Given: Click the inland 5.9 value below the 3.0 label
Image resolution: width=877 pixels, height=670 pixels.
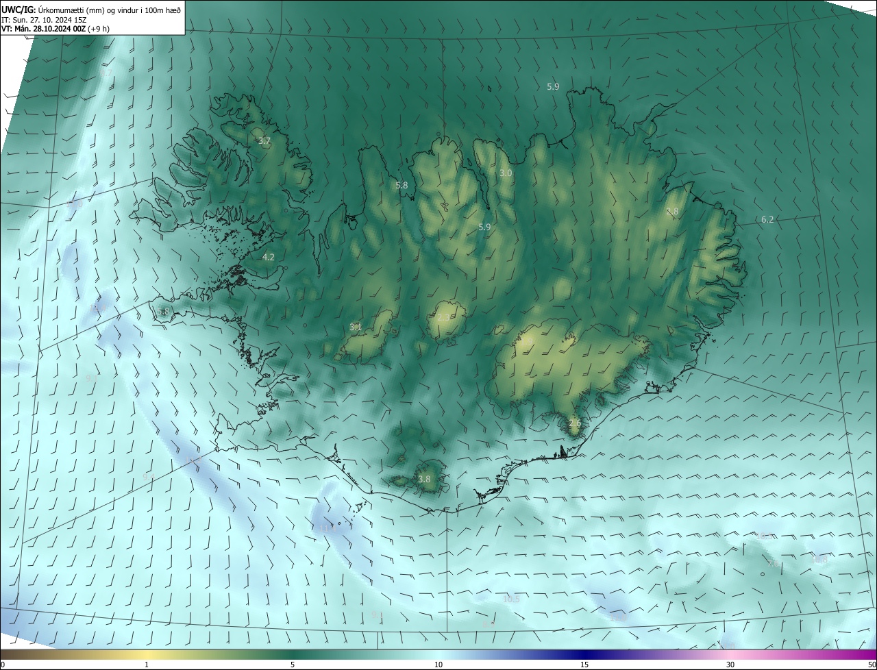Looking at the screenshot, I should point(484,227).
